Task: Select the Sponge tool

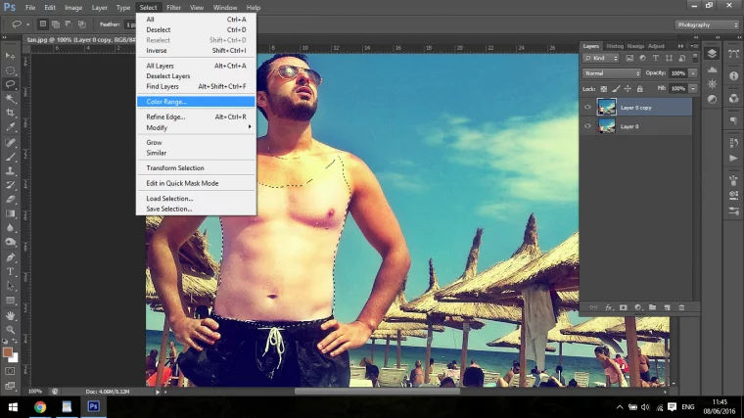Action: pos(10,242)
